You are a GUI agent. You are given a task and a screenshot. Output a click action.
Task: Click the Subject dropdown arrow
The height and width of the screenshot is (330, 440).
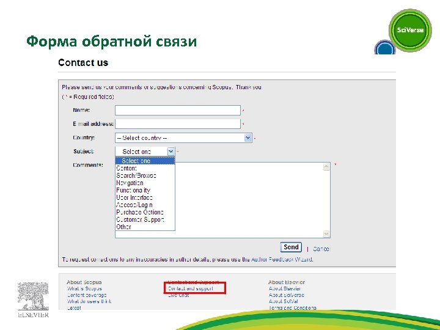(171, 152)
